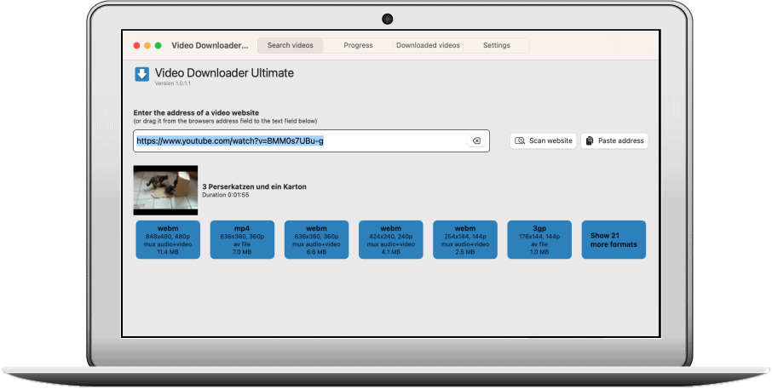772x389 pixels.
Task: Choose webm 636x360 360p 6.6 MB
Action: point(317,239)
